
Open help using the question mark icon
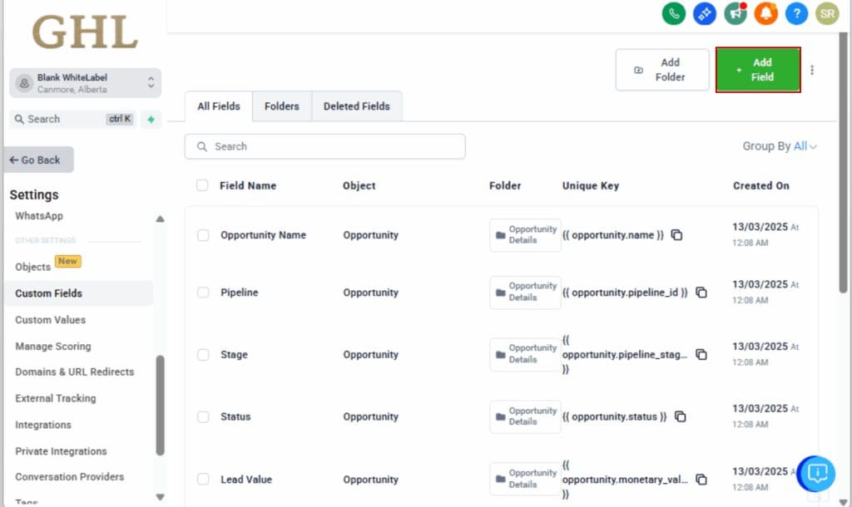pyautogui.click(x=796, y=13)
